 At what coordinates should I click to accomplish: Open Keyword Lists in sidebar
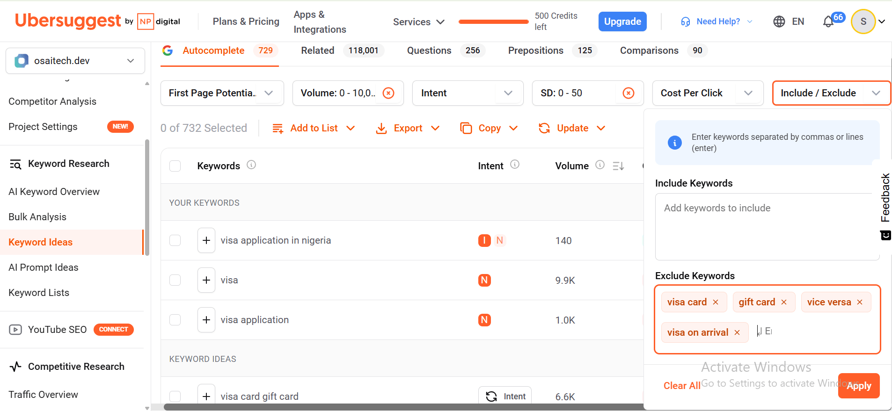tap(39, 293)
